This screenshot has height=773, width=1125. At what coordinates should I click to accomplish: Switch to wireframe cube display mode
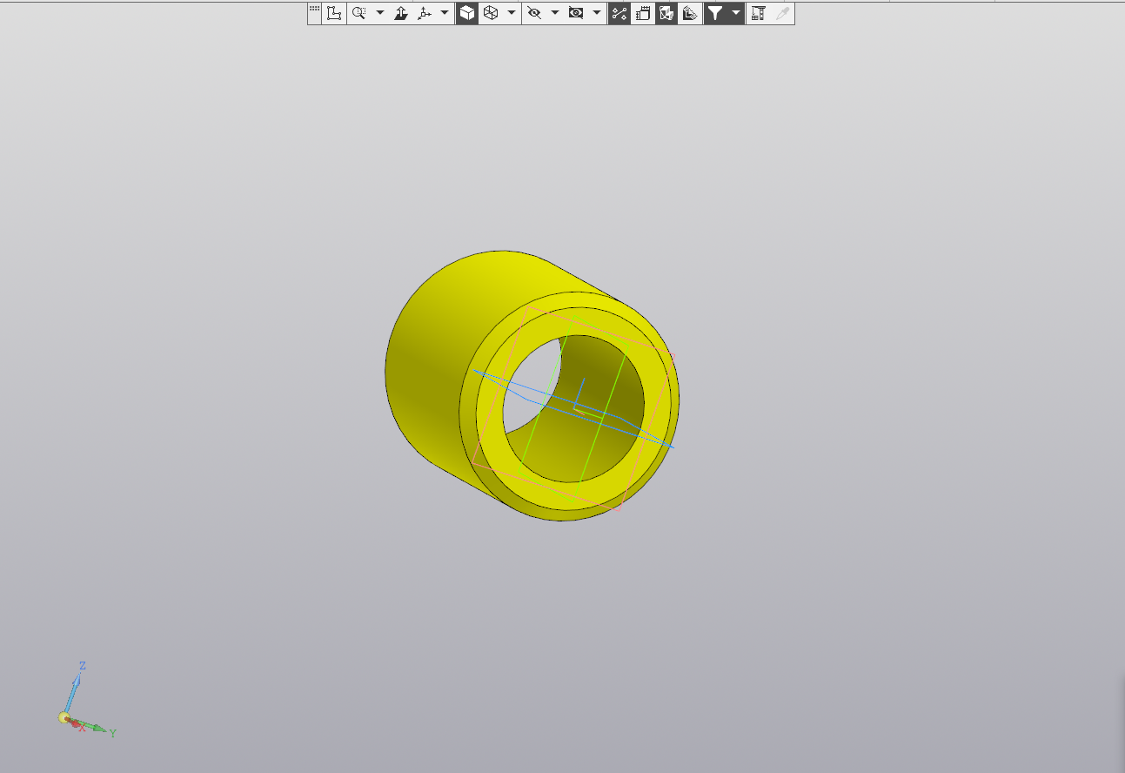point(491,13)
